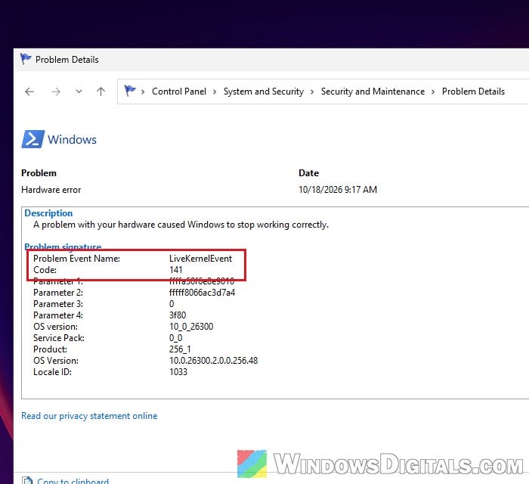Viewport: 529px width, 484px height.
Task: Open System and Security breadcrumb item
Action: [x=264, y=92]
